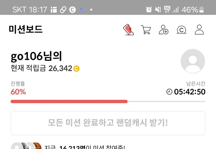Screen dimensions: 216x149
Task: Tap the alarm icon in status bar
Action: (x=149, y=10)
